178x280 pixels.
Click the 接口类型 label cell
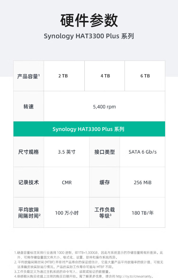click(105, 152)
